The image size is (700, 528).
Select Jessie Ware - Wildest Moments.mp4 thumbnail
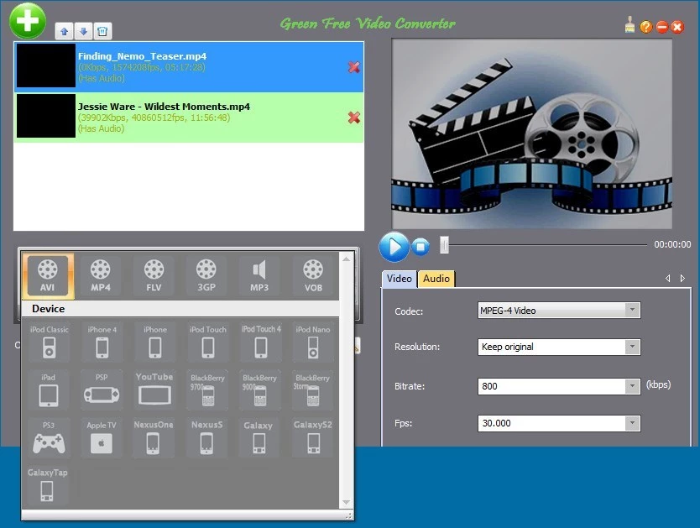(x=45, y=116)
